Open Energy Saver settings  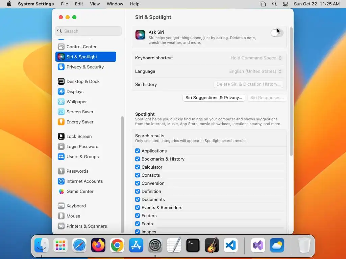point(86,122)
